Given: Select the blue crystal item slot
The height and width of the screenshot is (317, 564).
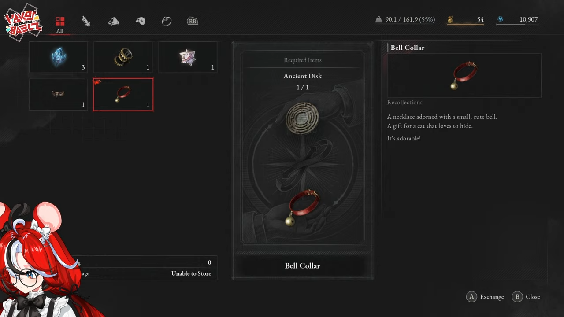Looking at the screenshot, I should tap(59, 57).
